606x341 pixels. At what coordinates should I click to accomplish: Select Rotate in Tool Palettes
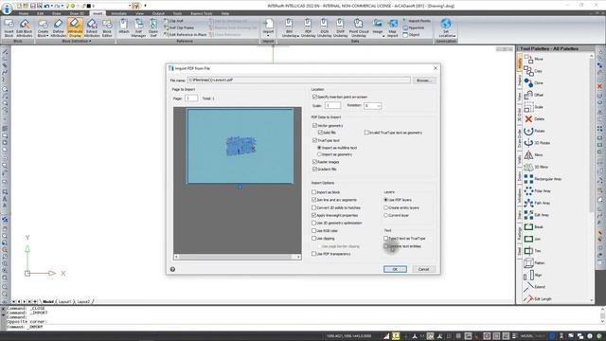click(534, 131)
